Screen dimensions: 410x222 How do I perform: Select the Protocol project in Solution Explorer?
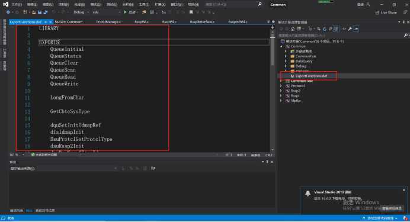(297, 86)
